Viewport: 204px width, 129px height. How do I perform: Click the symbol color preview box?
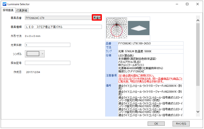(x=33, y=53)
